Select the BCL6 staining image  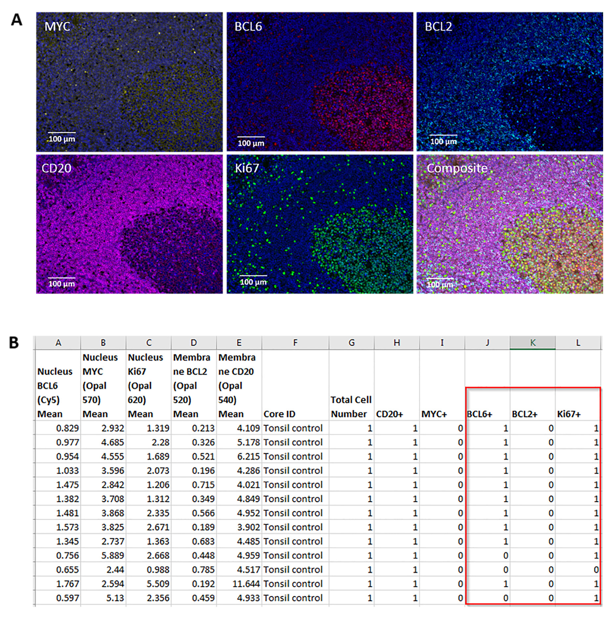(320, 82)
